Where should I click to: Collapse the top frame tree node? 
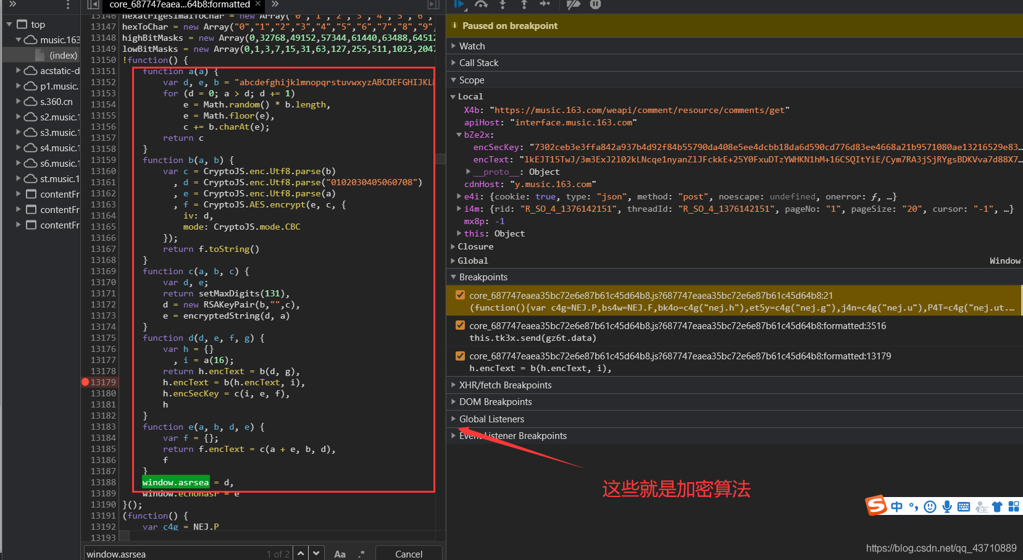[x=9, y=25]
